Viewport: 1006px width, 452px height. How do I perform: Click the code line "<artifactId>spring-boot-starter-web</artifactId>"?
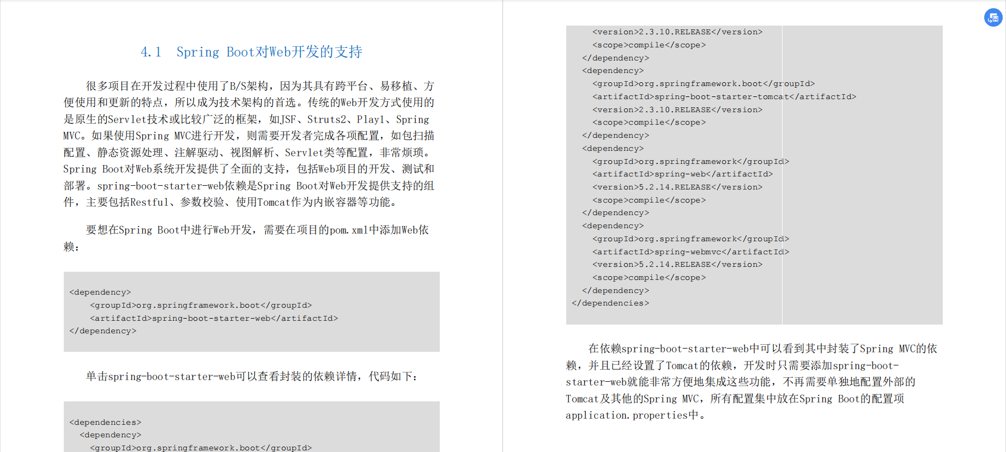214,318
